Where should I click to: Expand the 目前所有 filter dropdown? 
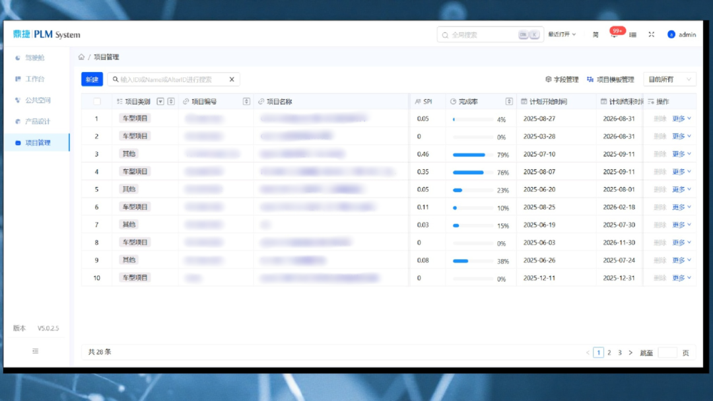click(x=669, y=79)
